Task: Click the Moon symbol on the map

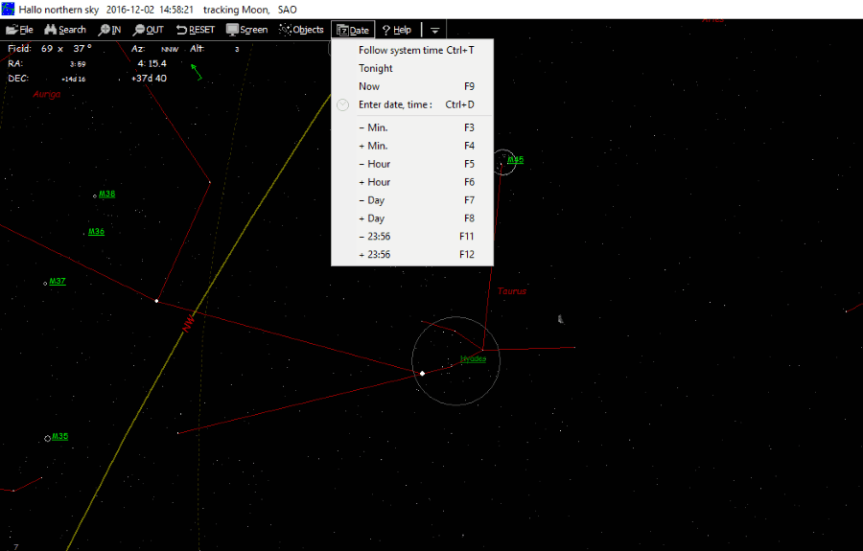Action: pos(560,319)
